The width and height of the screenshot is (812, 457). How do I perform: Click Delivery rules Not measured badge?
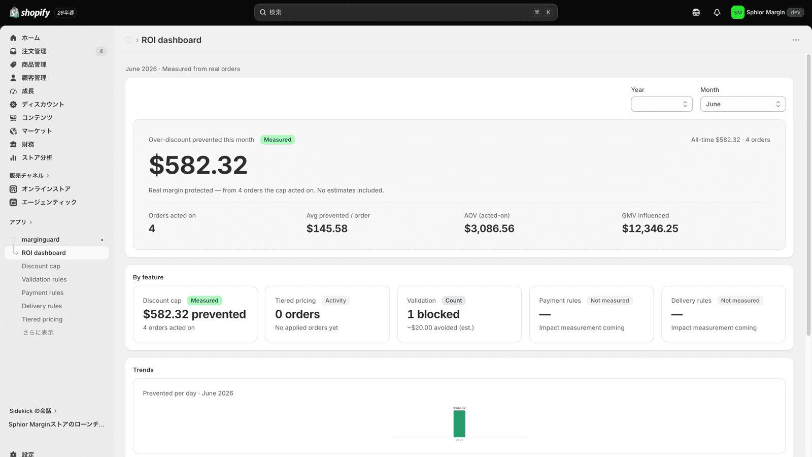click(740, 301)
